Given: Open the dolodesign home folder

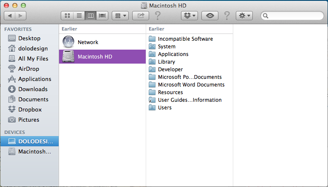Looking at the screenshot, I should pyautogui.click(x=29, y=48).
